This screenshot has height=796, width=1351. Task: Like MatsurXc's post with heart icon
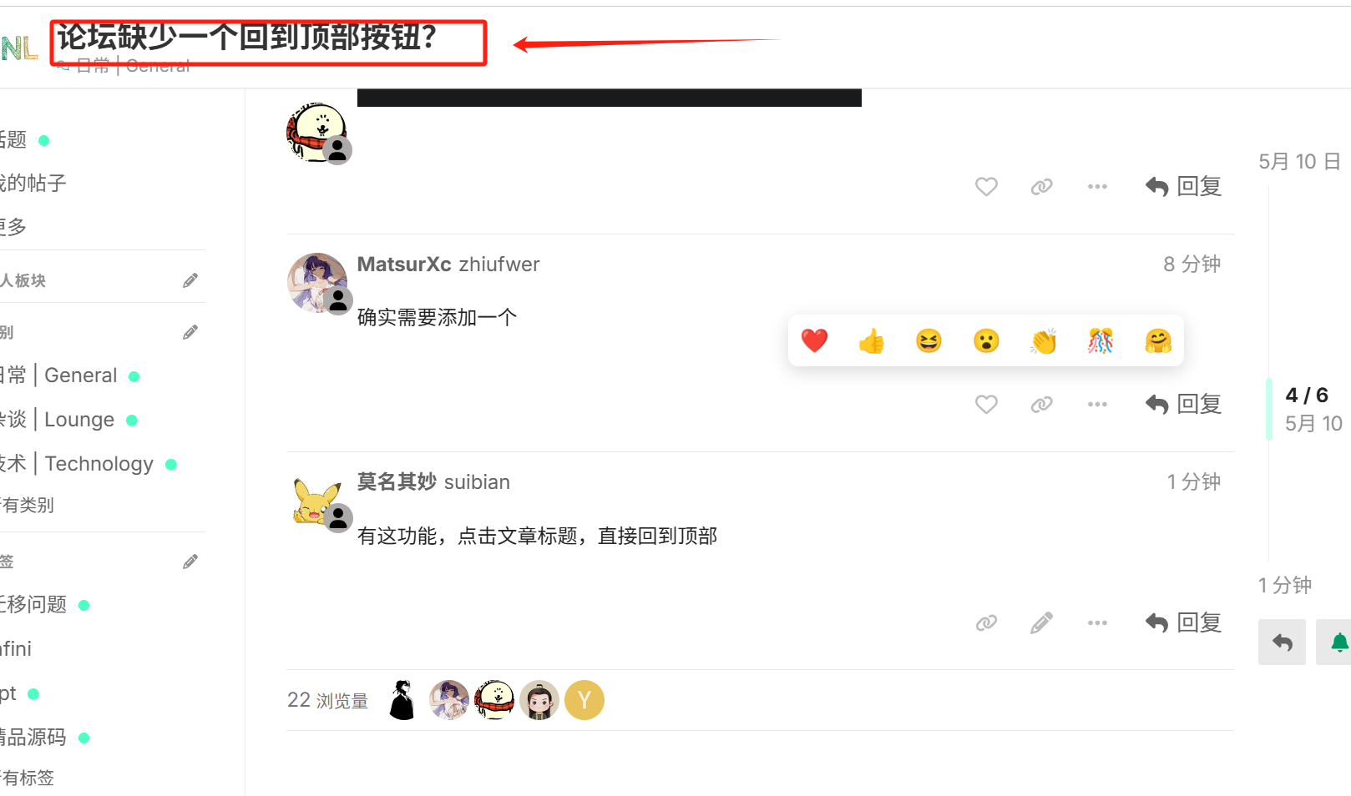coord(986,405)
